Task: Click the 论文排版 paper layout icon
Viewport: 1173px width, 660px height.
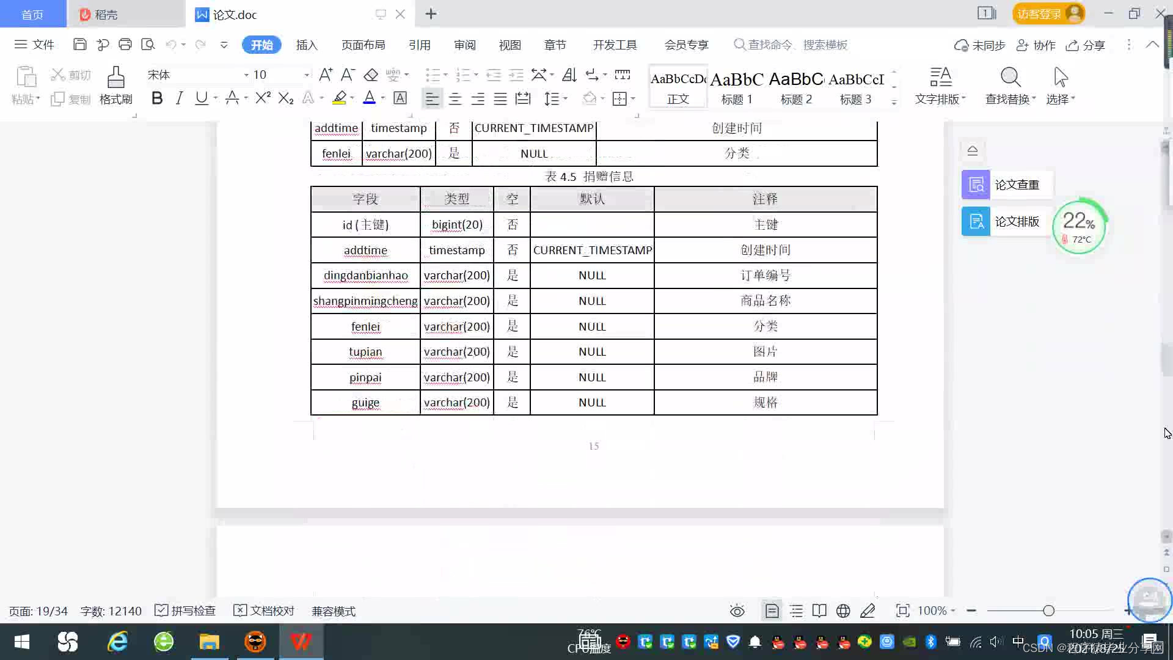Action: click(x=976, y=221)
